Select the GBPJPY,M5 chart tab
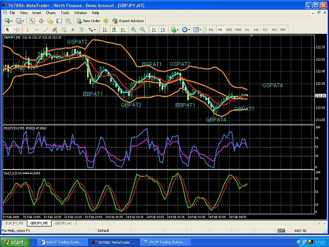329x247 pixels. pos(39,223)
